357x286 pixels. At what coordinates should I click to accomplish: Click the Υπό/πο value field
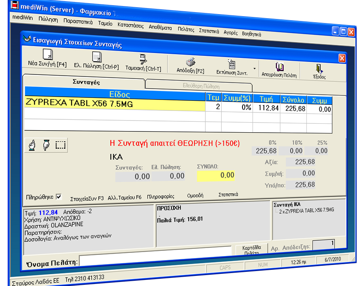[300, 185]
